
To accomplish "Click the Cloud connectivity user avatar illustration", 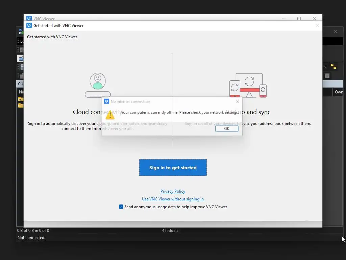I will 98,85.
